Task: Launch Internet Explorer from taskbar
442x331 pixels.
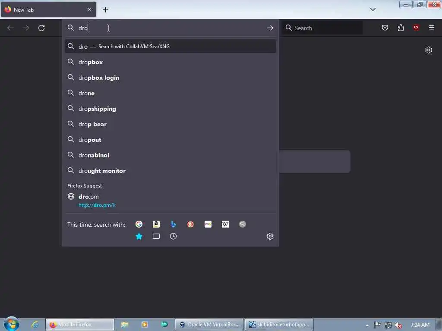Action: (x=35, y=325)
